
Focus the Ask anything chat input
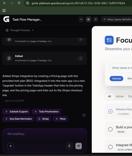(45, 134)
